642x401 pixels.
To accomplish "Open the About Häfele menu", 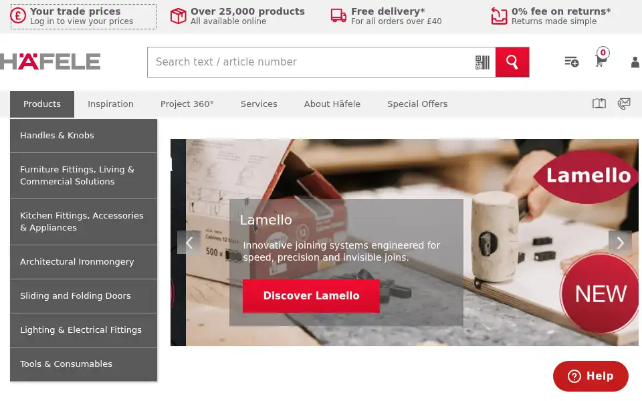I will click(332, 104).
